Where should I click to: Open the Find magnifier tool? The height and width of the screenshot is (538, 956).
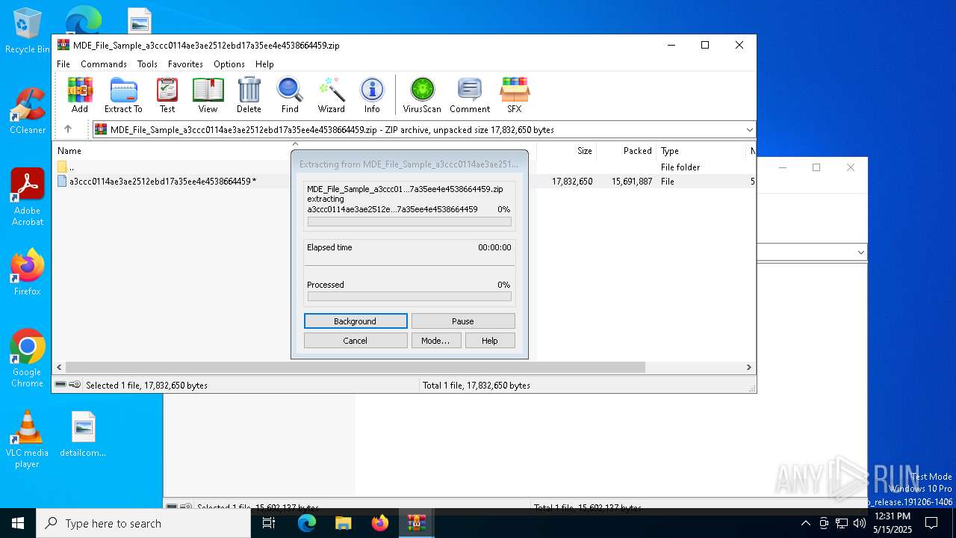[290, 95]
